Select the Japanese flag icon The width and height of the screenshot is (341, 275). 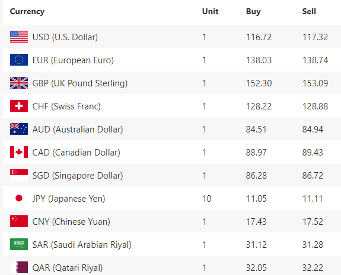click(x=19, y=198)
